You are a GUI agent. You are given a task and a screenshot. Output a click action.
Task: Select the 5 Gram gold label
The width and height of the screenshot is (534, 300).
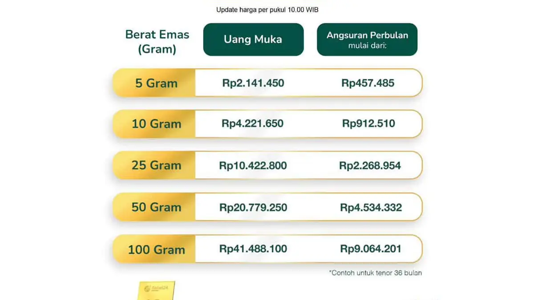pos(156,83)
